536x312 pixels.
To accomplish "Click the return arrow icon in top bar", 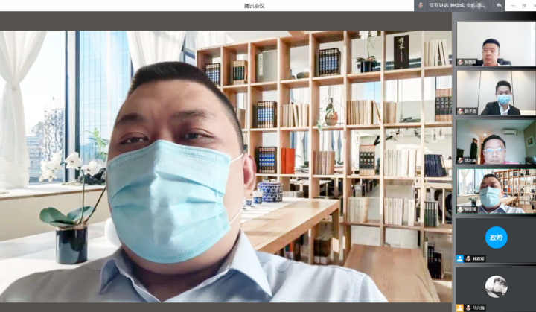I will coord(499,5).
